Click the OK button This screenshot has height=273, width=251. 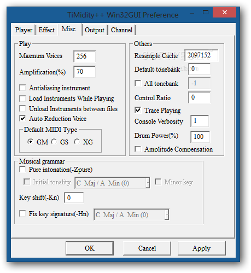pos(90,248)
